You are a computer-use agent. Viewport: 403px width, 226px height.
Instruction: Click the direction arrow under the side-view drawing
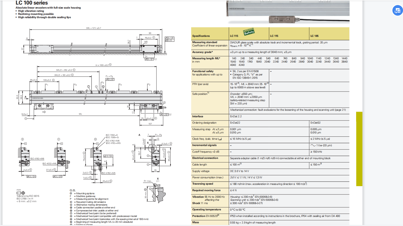[x=44, y=112]
